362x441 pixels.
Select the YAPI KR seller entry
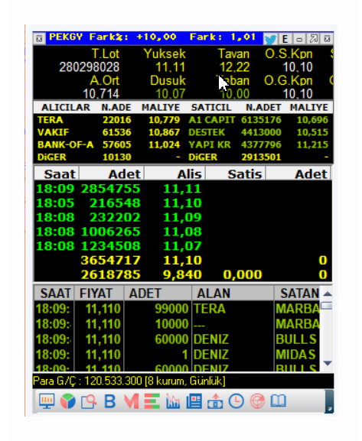pyautogui.click(x=210, y=145)
